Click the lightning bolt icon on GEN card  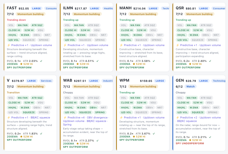click(x=177, y=117)
